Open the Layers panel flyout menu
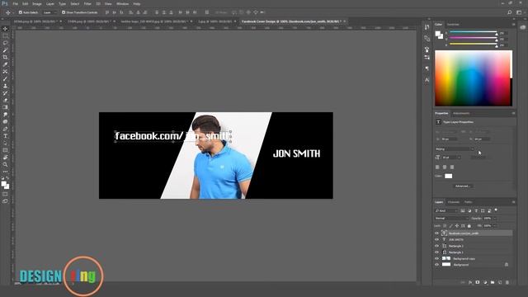 [x=513, y=202]
